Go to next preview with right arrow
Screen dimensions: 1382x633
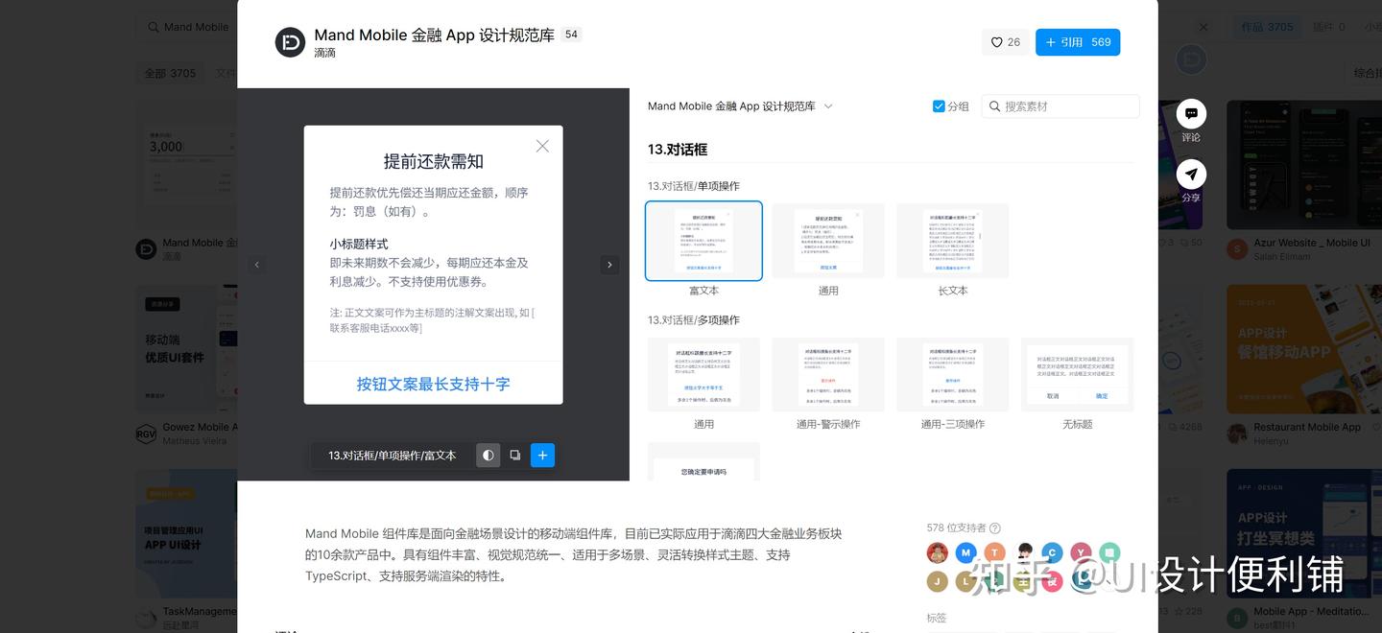(609, 265)
